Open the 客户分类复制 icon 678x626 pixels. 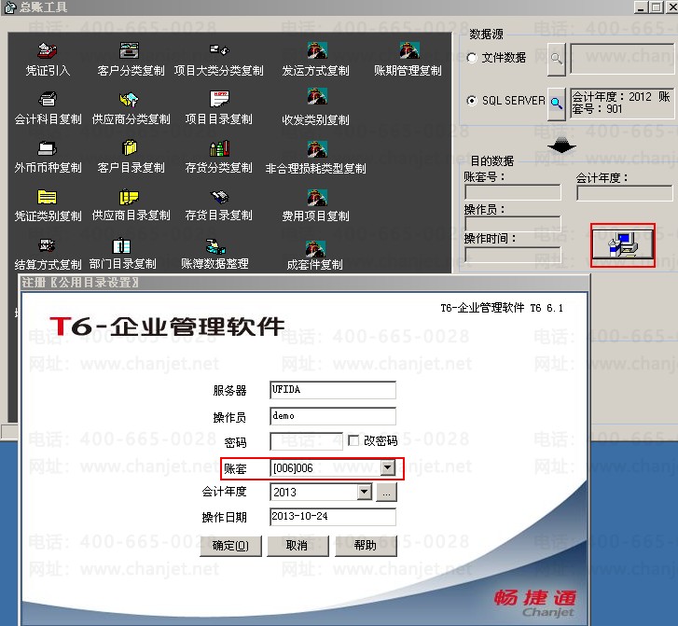coord(130,50)
